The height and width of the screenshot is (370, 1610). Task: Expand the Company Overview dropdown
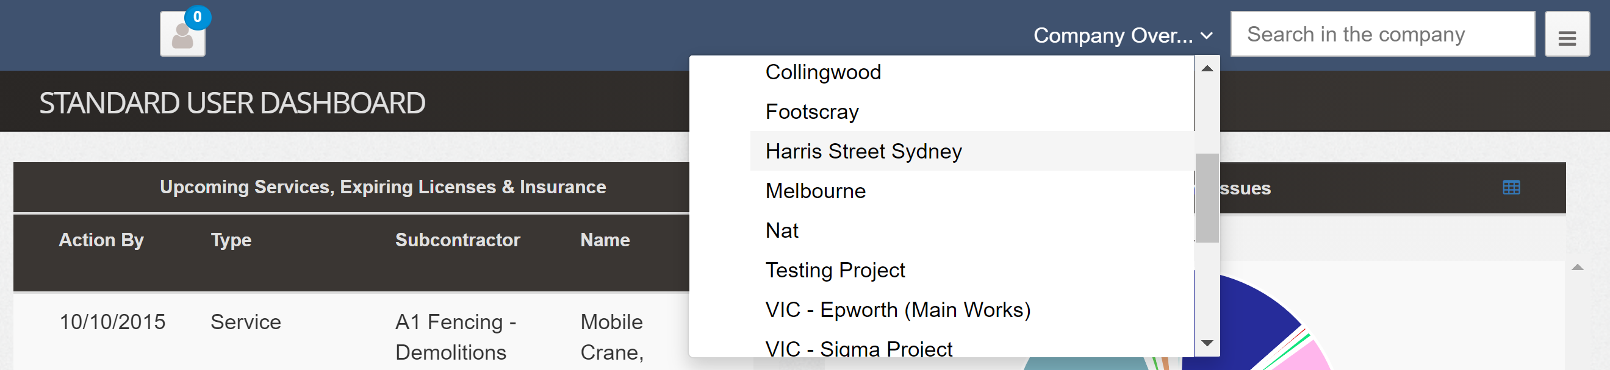tap(1123, 35)
